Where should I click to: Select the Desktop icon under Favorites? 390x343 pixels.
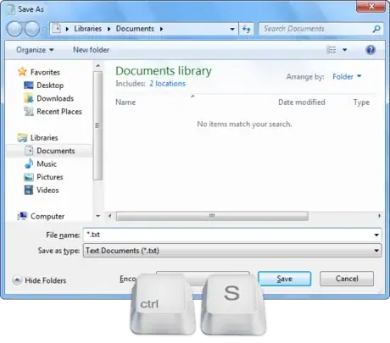pos(29,86)
